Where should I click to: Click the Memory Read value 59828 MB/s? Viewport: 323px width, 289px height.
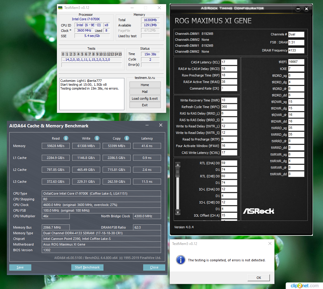point(55,146)
